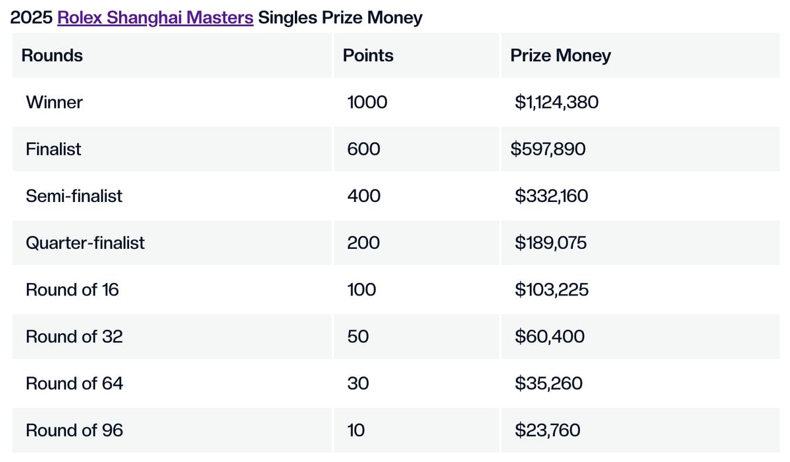This screenshot has height=462, width=790.
Task: Click the $1,124,380 winner prize cell
Action: [x=556, y=103]
